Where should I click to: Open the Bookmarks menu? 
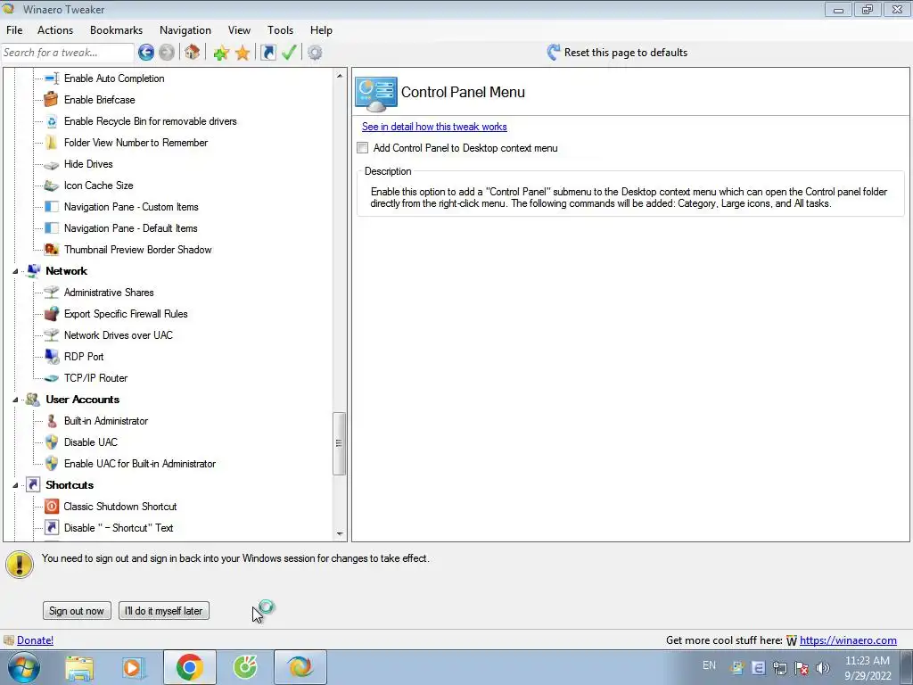[x=116, y=30]
